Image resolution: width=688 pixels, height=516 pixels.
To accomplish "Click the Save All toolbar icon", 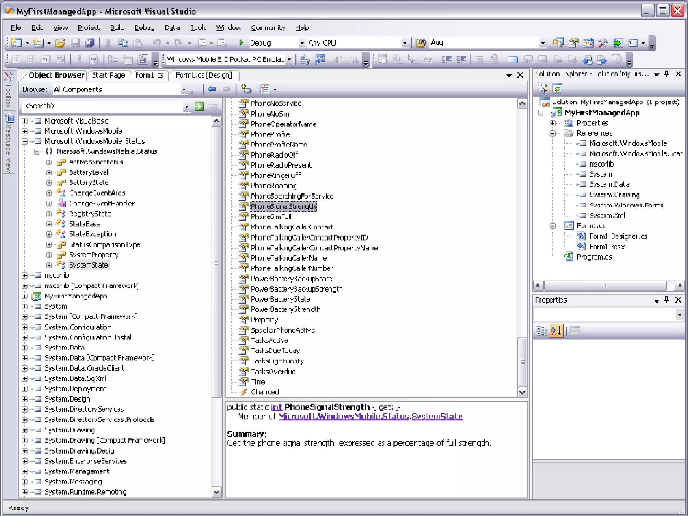I will (x=90, y=43).
